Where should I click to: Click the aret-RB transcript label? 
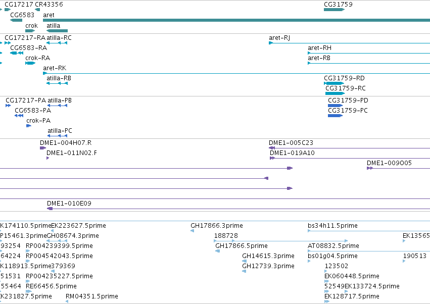(319, 58)
